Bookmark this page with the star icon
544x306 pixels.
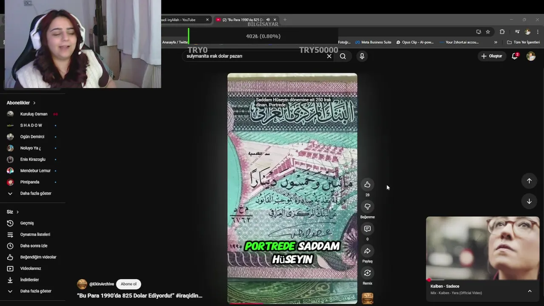click(x=488, y=31)
